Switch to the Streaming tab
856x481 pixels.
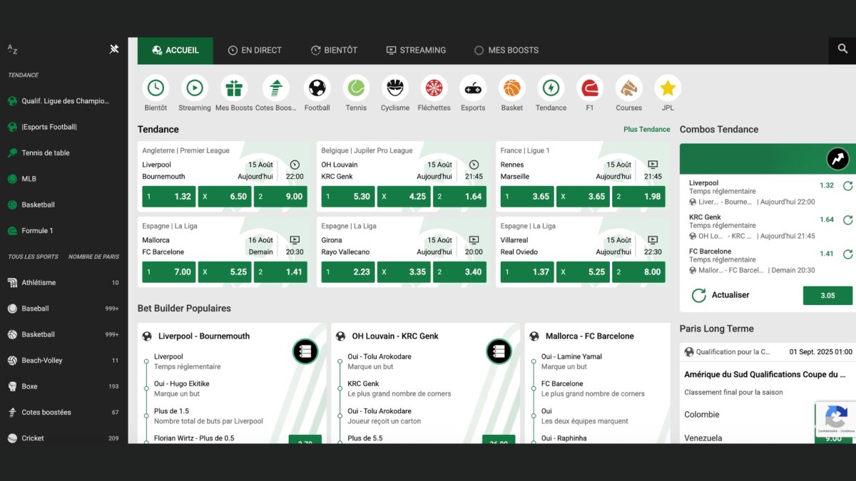click(x=416, y=51)
